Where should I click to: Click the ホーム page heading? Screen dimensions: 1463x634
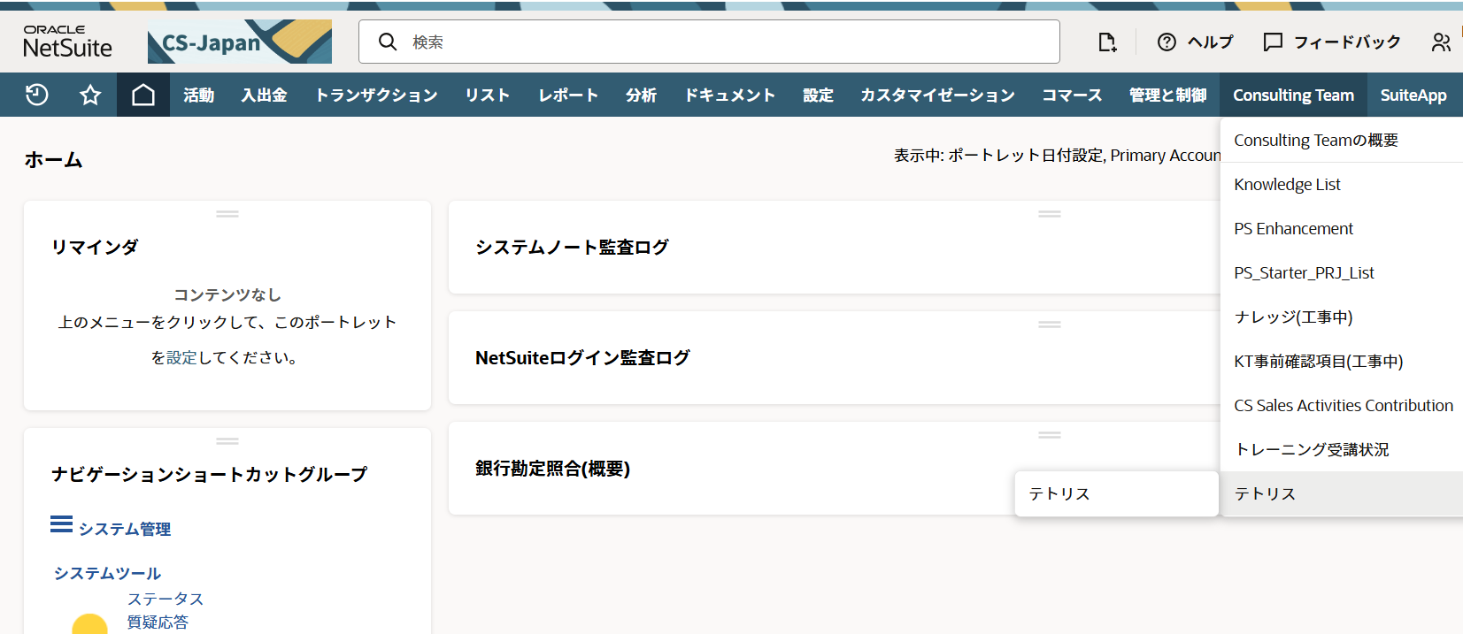click(x=53, y=160)
